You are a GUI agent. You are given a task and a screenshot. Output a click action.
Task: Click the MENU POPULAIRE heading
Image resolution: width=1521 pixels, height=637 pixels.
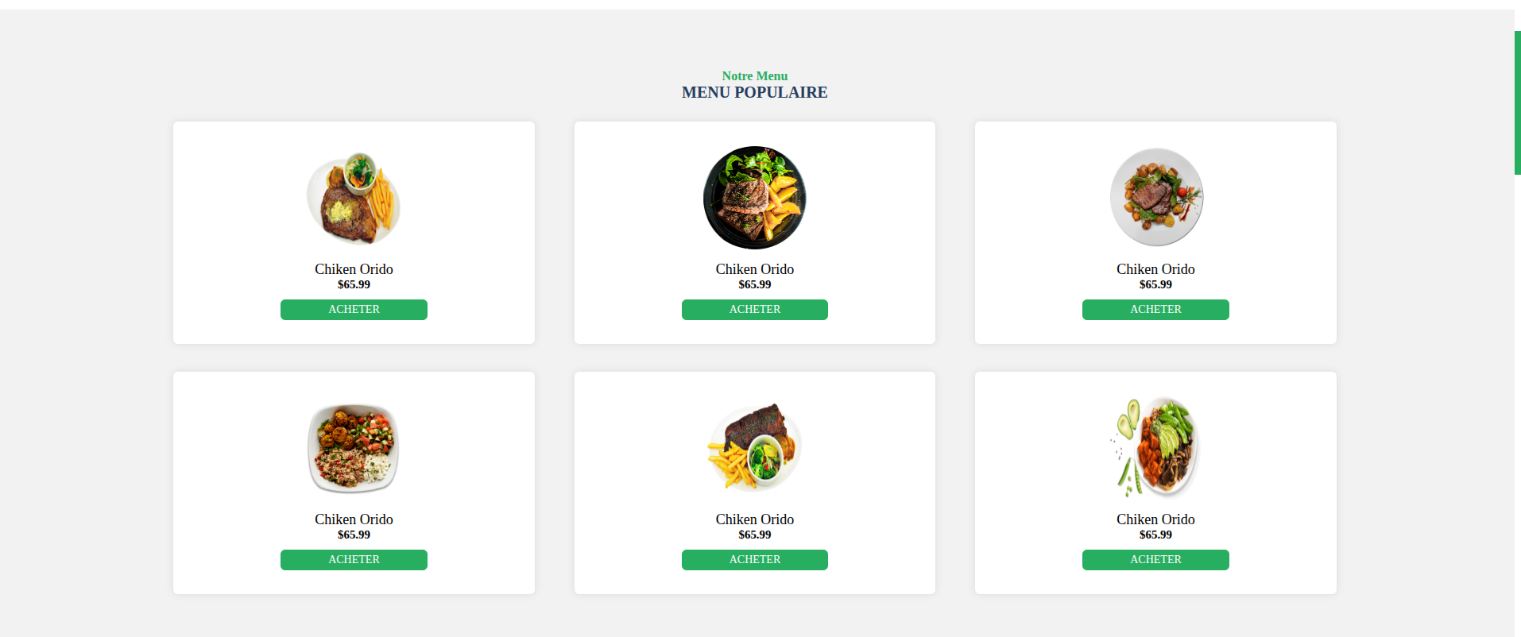point(755,92)
